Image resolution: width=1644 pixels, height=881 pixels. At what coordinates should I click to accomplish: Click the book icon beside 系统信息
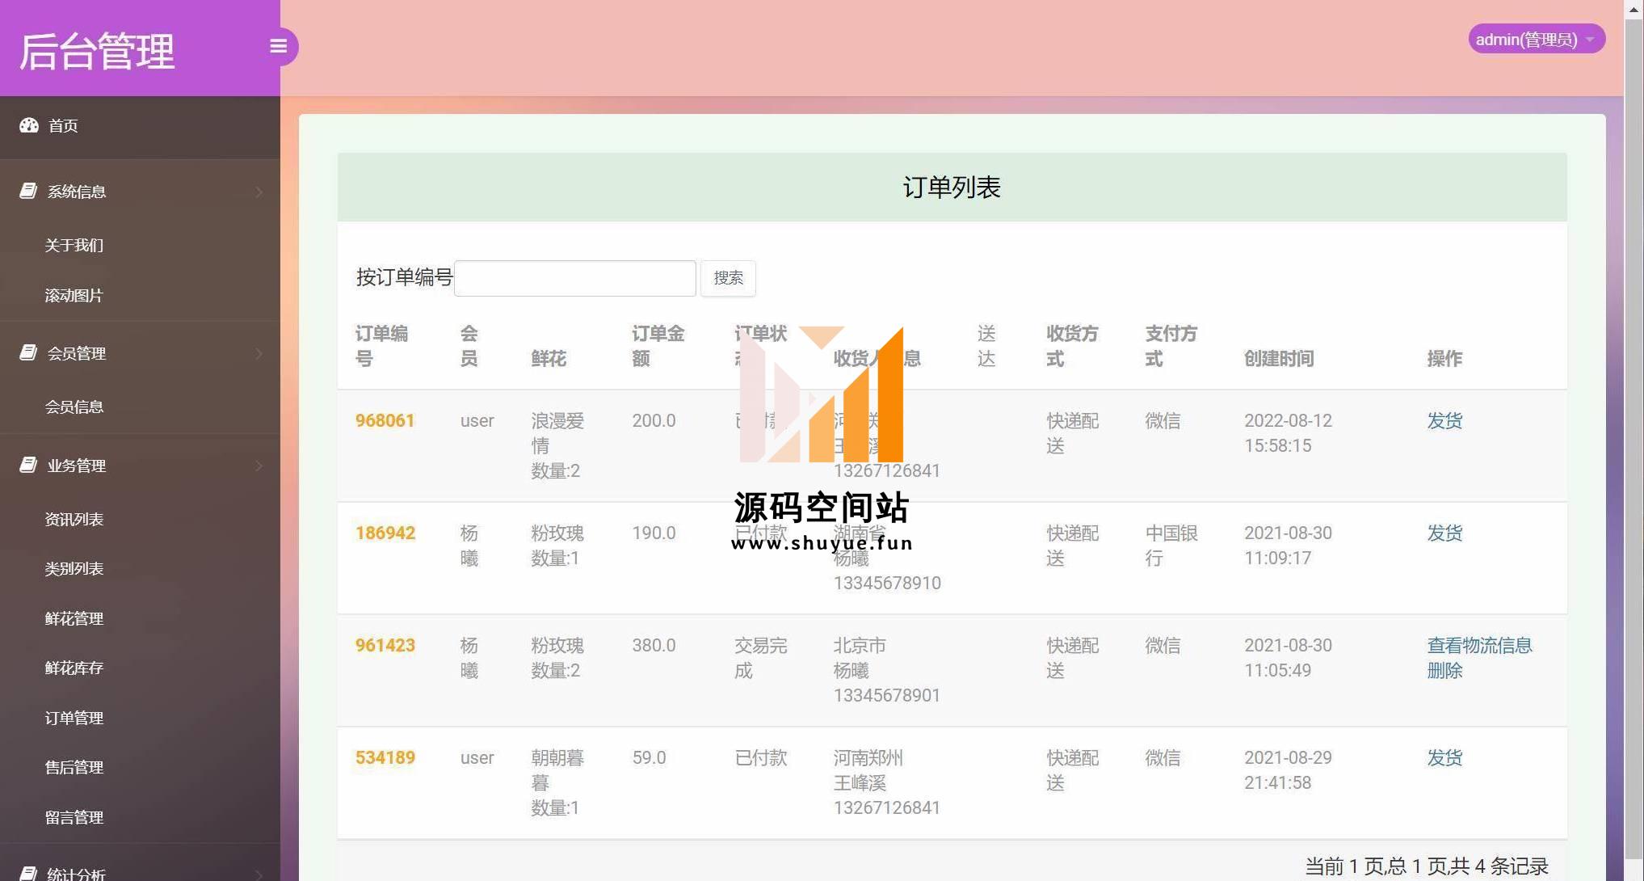28,191
